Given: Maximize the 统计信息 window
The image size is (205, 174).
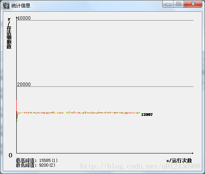Looking at the screenshot, I should (x=179, y=4).
